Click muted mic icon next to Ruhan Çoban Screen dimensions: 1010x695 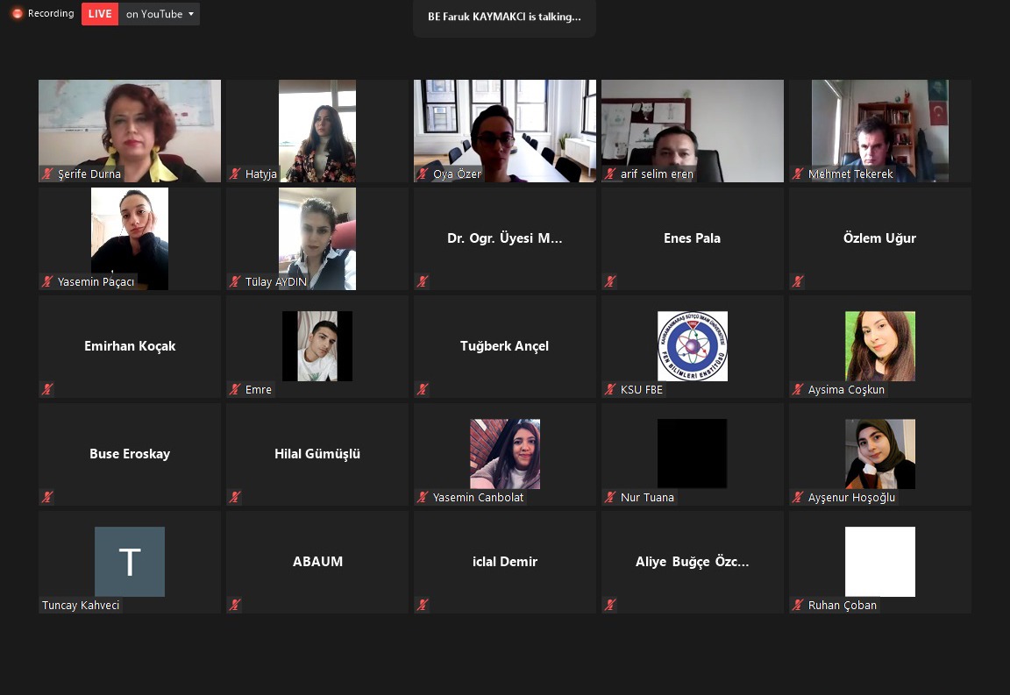click(x=798, y=606)
